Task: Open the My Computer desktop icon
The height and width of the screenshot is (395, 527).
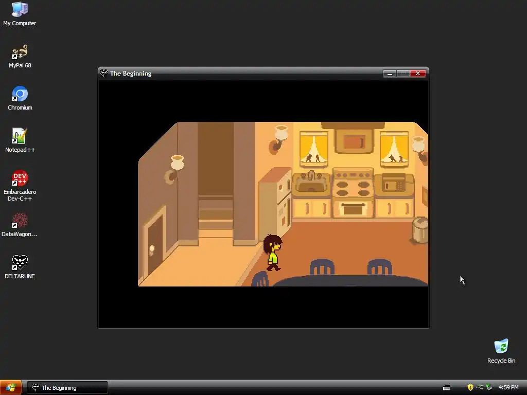Action: [20, 14]
